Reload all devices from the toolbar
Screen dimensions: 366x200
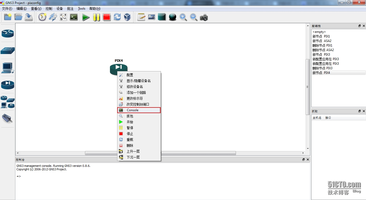click(x=117, y=17)
